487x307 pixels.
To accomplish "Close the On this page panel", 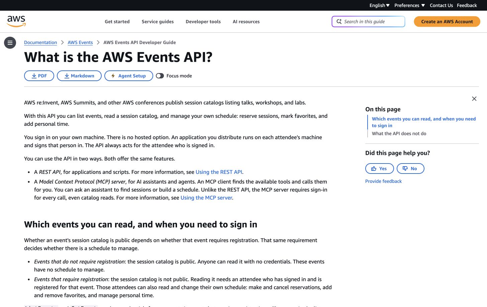I will 474,99.
